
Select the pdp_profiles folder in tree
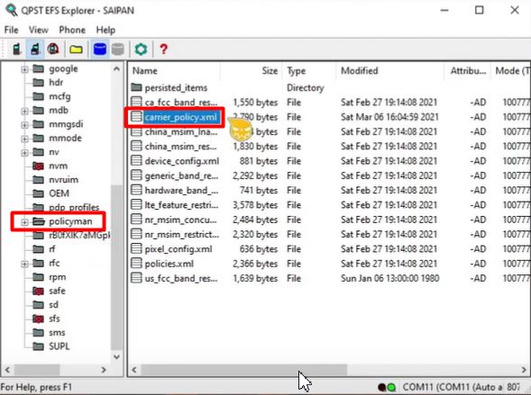pyautogui.click(x=74, y=207)
